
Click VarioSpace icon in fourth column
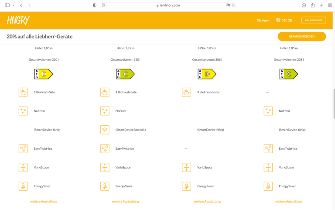tap(268, 168)
